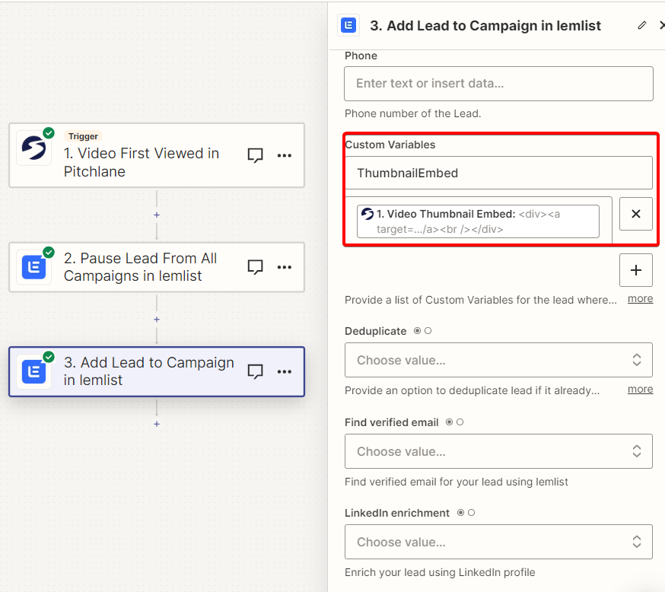The height and width of the screenshot is (592, 665).
Task: Click 'Find verified email for your lead' text
Action: click(x=456, y=482)
